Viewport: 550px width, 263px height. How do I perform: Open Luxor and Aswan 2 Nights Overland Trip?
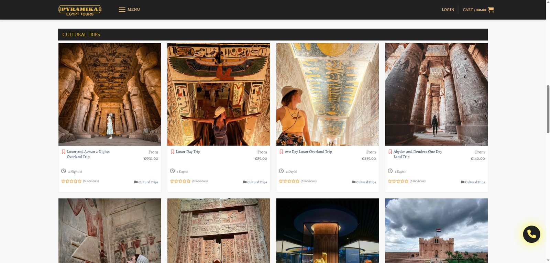click(x=88, y=154)
